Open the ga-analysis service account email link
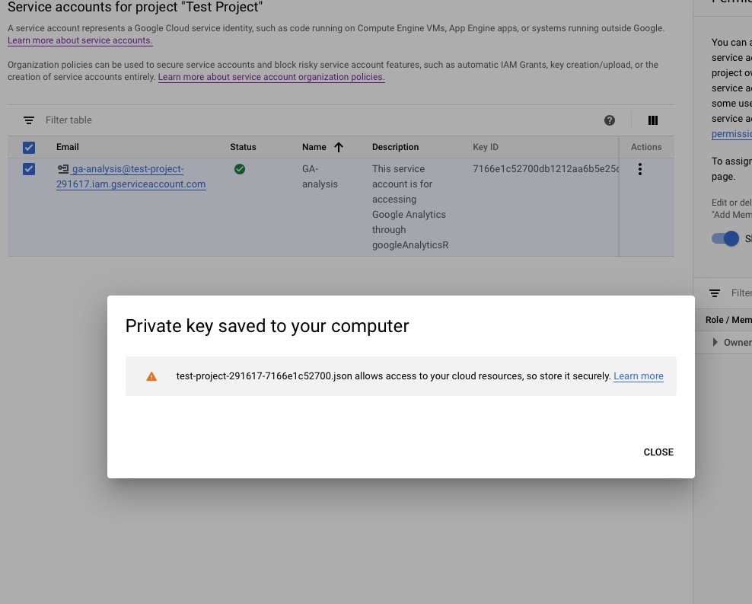 pos(131,177)
